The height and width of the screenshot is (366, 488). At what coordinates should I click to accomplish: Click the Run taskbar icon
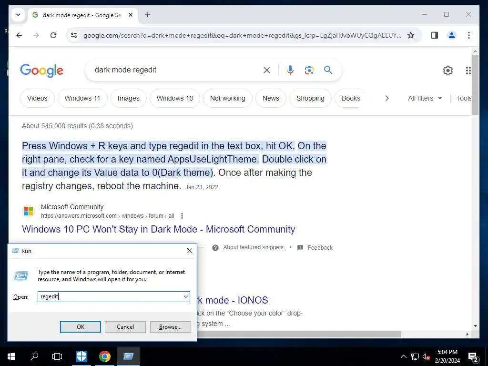(x=128, y=356)
